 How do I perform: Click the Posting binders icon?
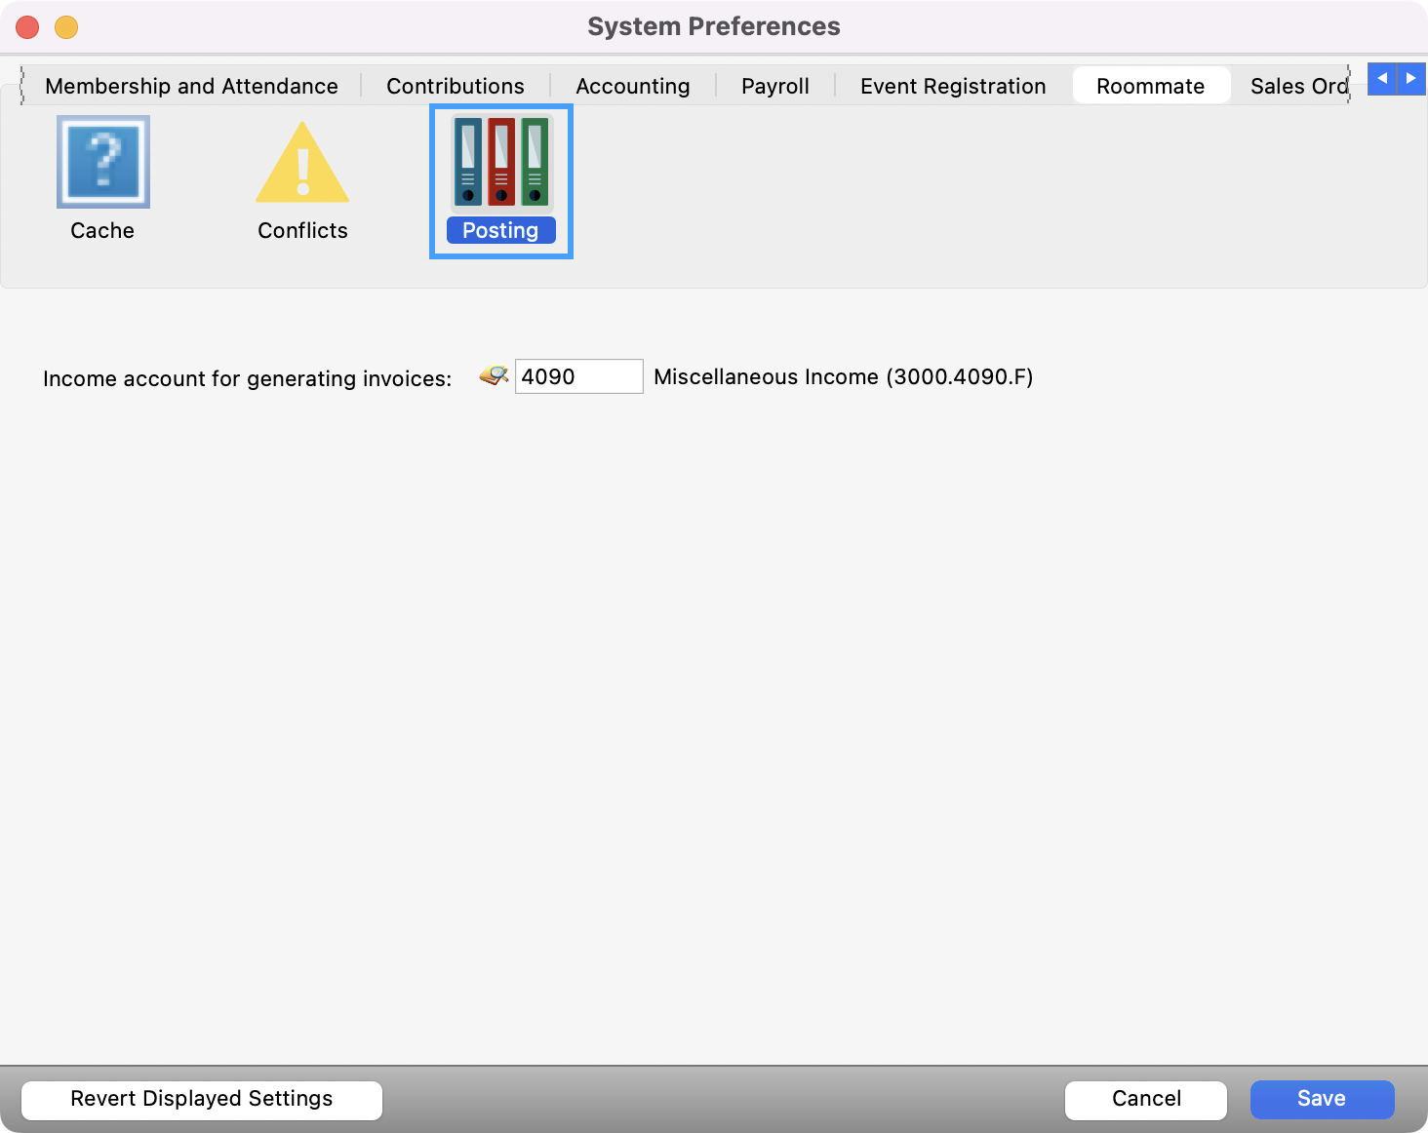pyautogui.click(x=500, y=162)
